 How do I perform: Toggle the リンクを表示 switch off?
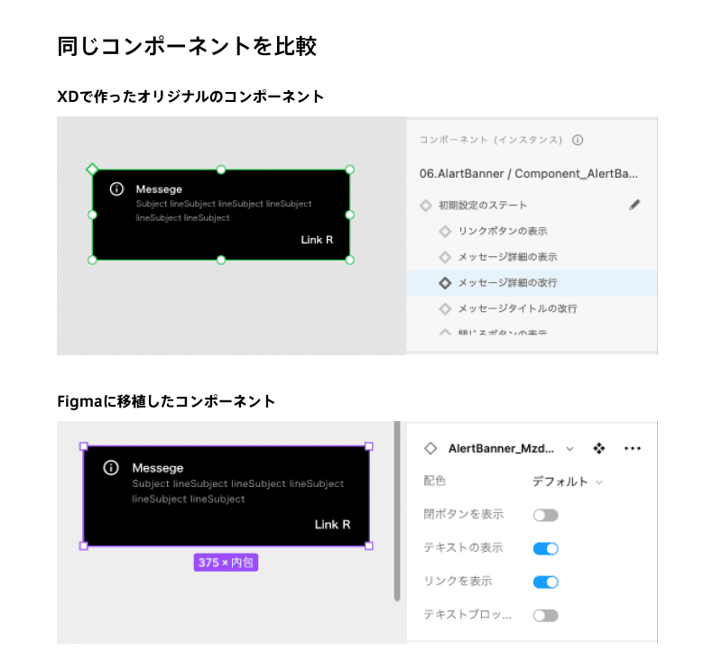[x=546, y=583]
